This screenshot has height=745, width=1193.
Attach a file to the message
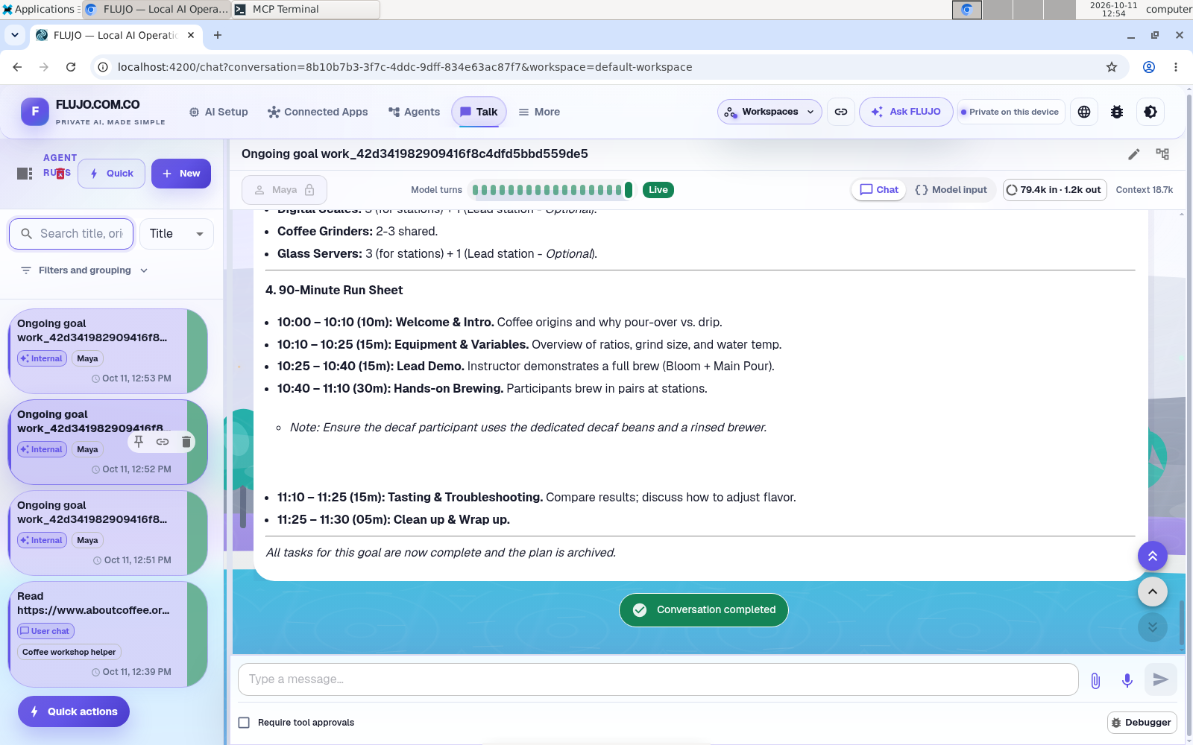(1095, 679)
